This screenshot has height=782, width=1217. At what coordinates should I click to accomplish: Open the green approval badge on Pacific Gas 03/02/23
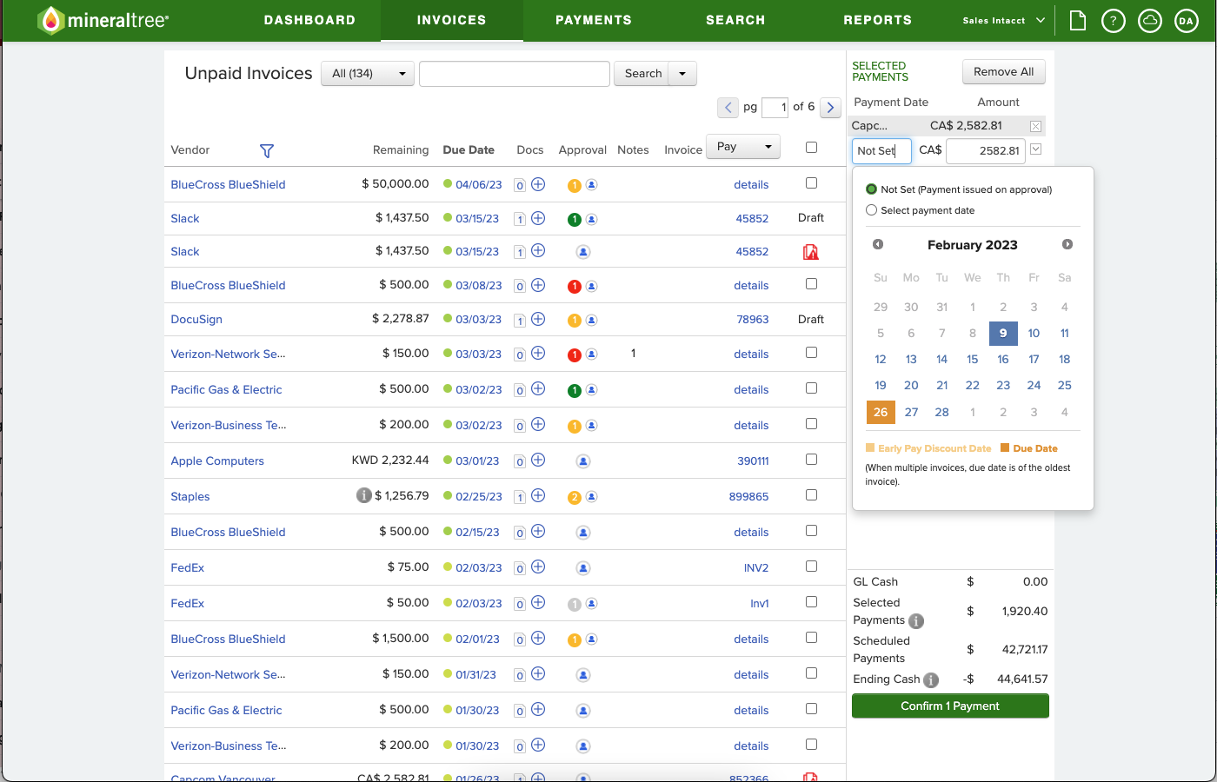[574, 390]
